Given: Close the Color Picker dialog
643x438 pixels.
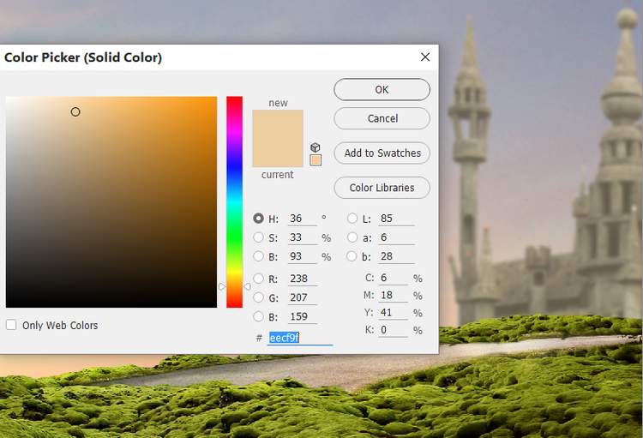Looking at the screenshot, I should click(424, 57).
